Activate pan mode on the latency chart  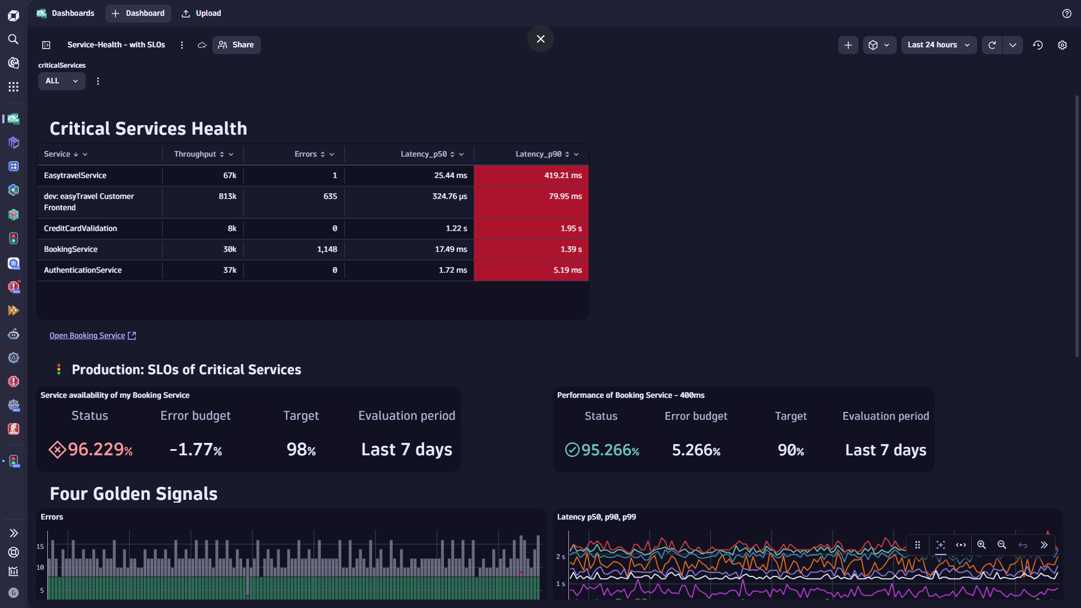pyautogui.click(x=961, y=545)
